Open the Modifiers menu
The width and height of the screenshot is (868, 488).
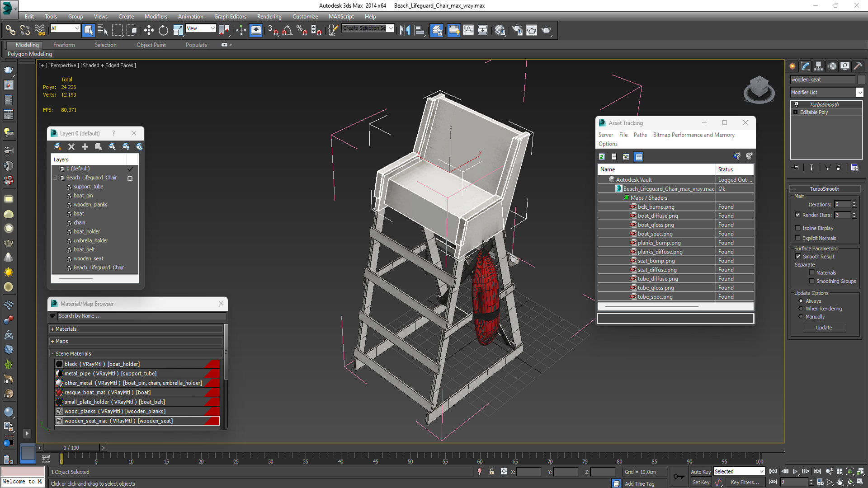click(x=156, y=16)
